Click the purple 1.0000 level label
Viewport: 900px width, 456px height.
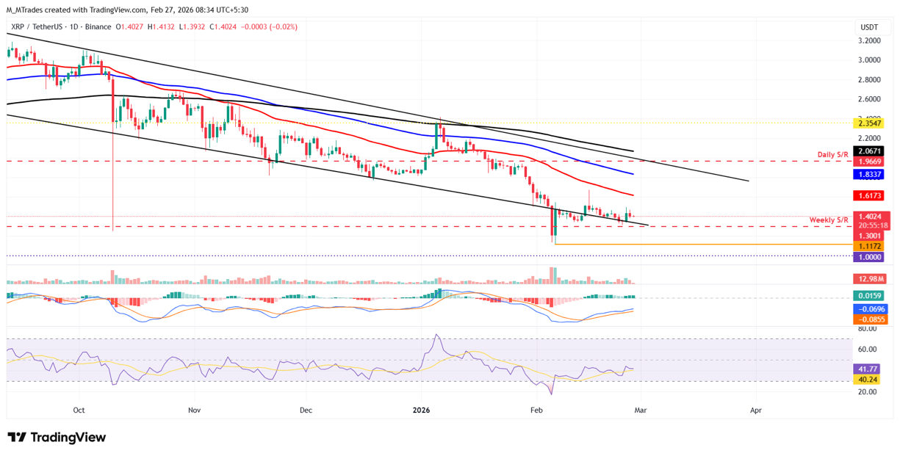point(870,257)
